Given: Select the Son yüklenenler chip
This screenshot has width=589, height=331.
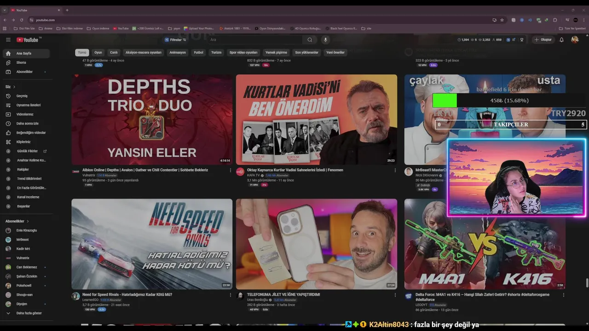Looking at the screenshot, I should click(x=306, y=52).
